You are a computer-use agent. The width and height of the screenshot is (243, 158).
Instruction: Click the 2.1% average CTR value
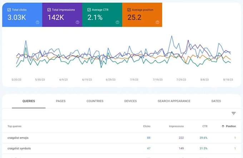[95, 17]
